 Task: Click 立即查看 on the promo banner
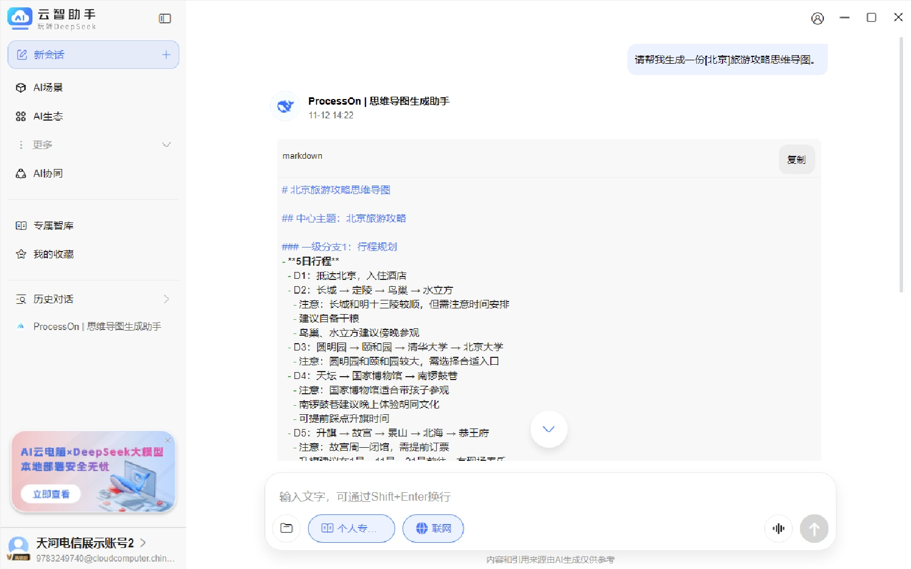(51, 494)
